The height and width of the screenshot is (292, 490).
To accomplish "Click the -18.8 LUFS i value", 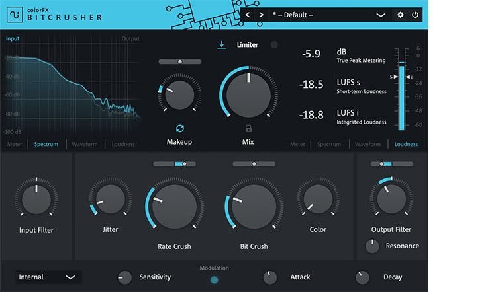I will 311,115.
